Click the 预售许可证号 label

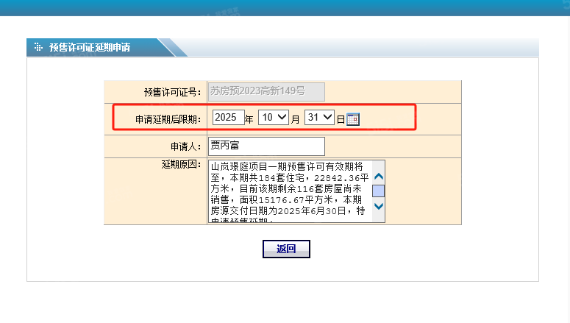tap(172, 93)
